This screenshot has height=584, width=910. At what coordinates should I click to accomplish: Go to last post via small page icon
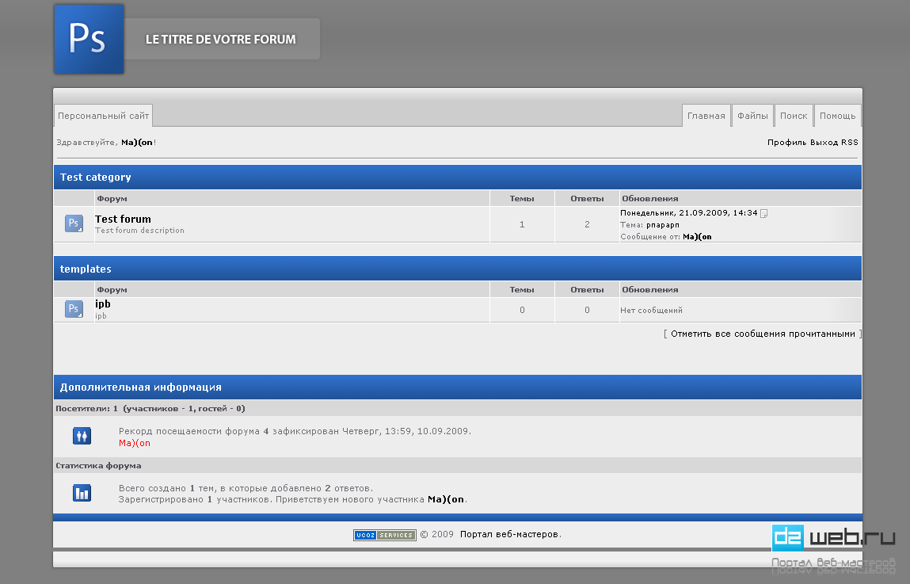(x=764, y=213)
